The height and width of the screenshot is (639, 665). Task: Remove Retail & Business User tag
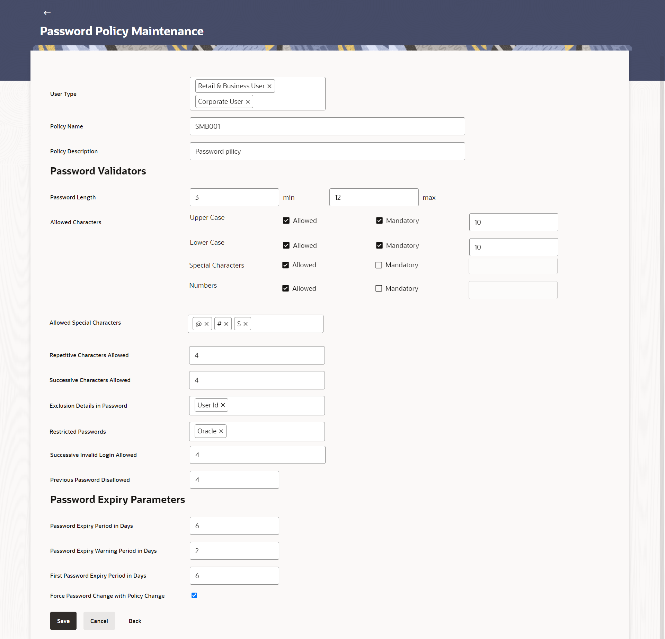coord(269,86)
